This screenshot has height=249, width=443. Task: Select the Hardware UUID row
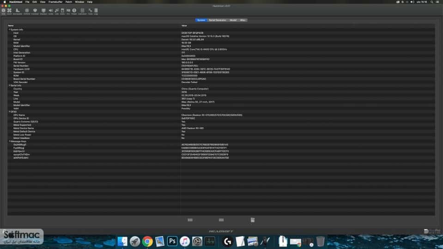point(221,69)
